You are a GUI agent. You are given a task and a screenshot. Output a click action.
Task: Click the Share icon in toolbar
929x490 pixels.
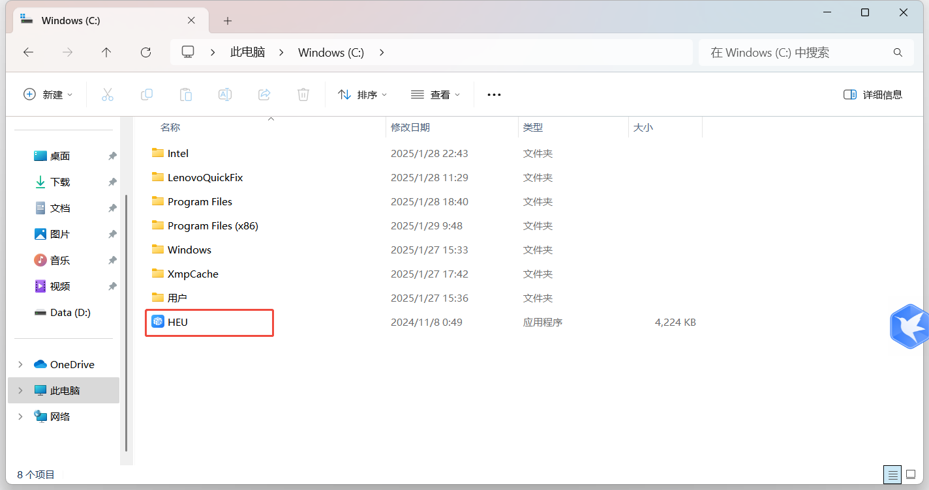click(264, 94)
